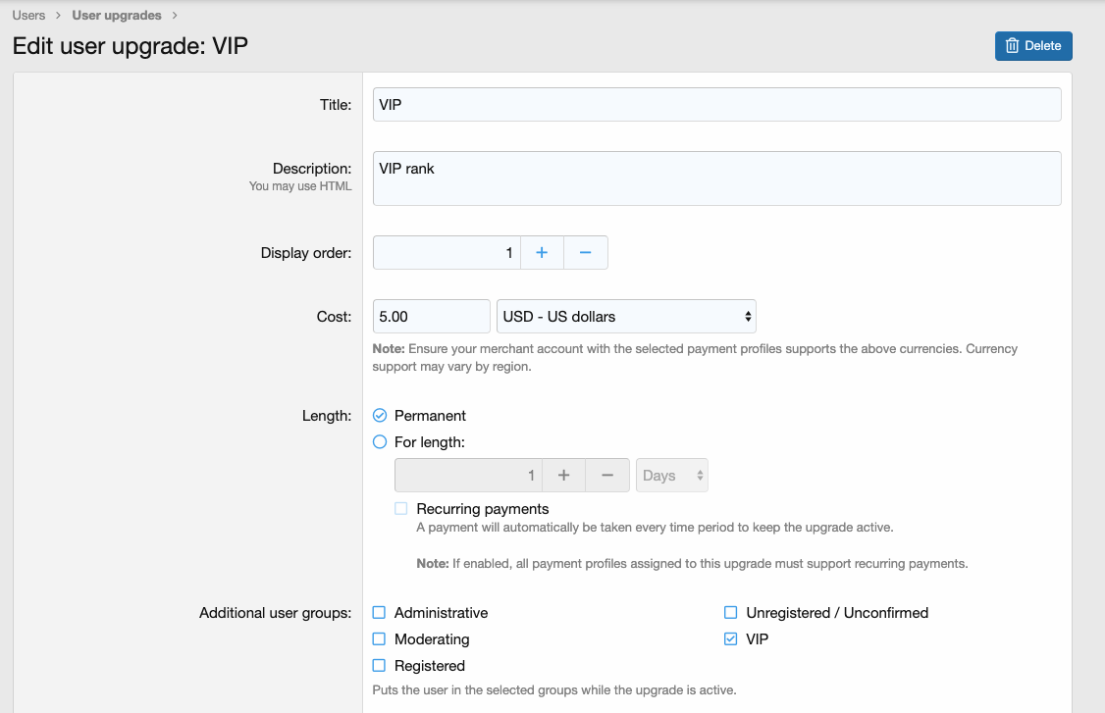Open User upgrades breadcrumb link

[117, 16]
